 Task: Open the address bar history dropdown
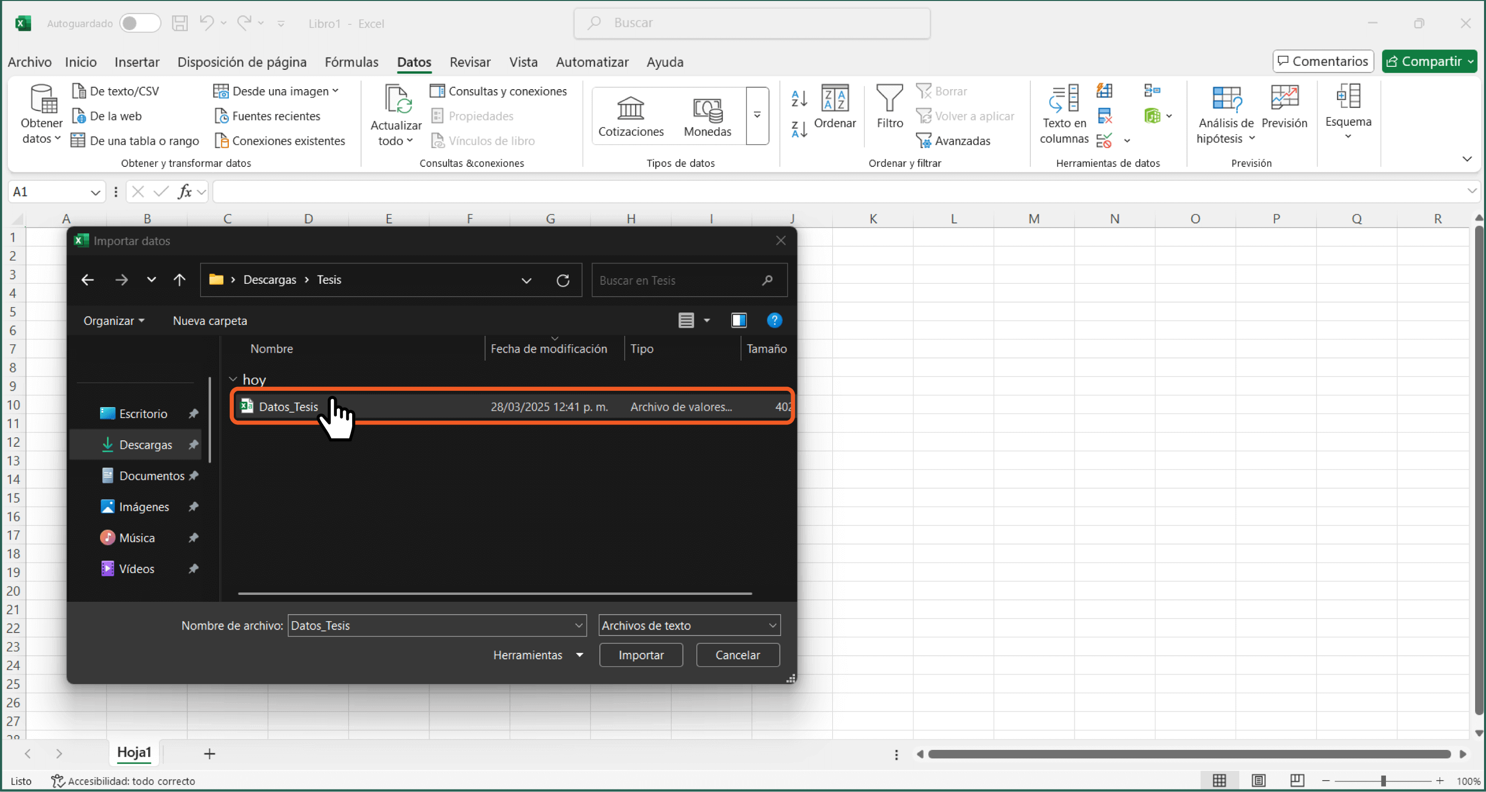click(x=526, y=280)
